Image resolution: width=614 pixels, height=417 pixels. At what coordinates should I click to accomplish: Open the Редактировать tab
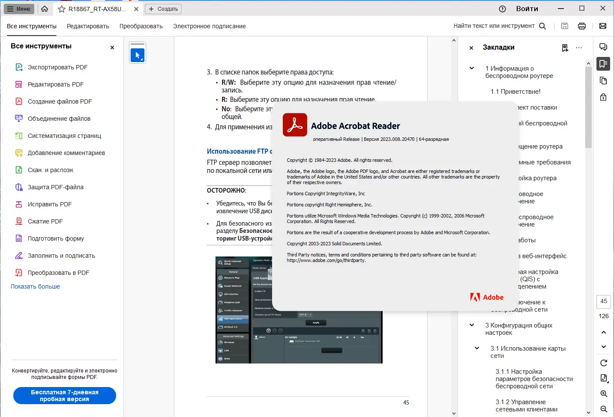pos(88,26)
